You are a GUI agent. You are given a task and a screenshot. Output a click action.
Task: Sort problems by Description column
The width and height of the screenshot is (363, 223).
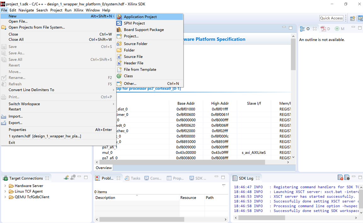[137, 198]
